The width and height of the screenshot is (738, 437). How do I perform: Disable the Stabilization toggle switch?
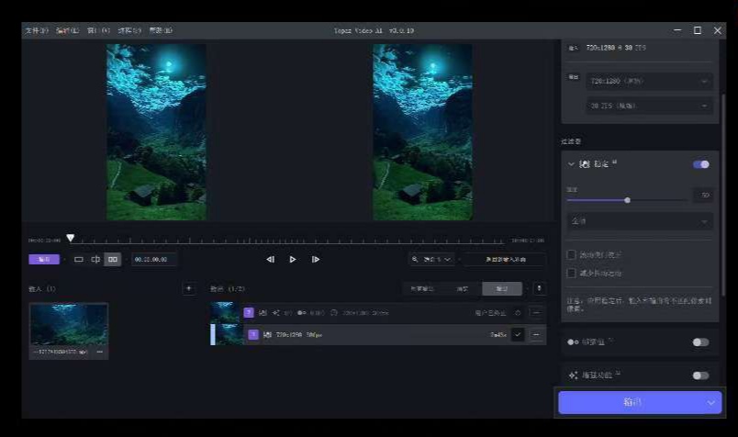[700, 164]
